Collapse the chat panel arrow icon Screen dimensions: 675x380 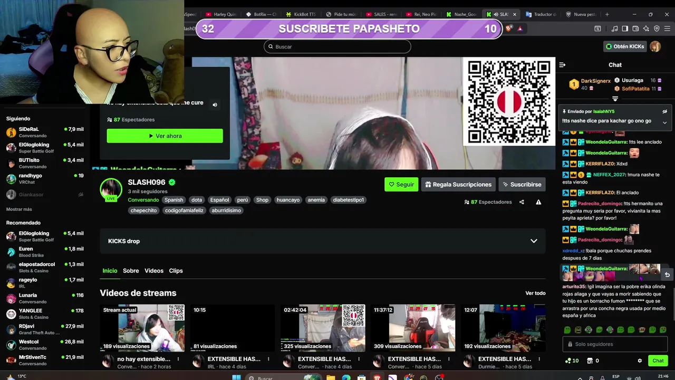(x=562, y=65)
